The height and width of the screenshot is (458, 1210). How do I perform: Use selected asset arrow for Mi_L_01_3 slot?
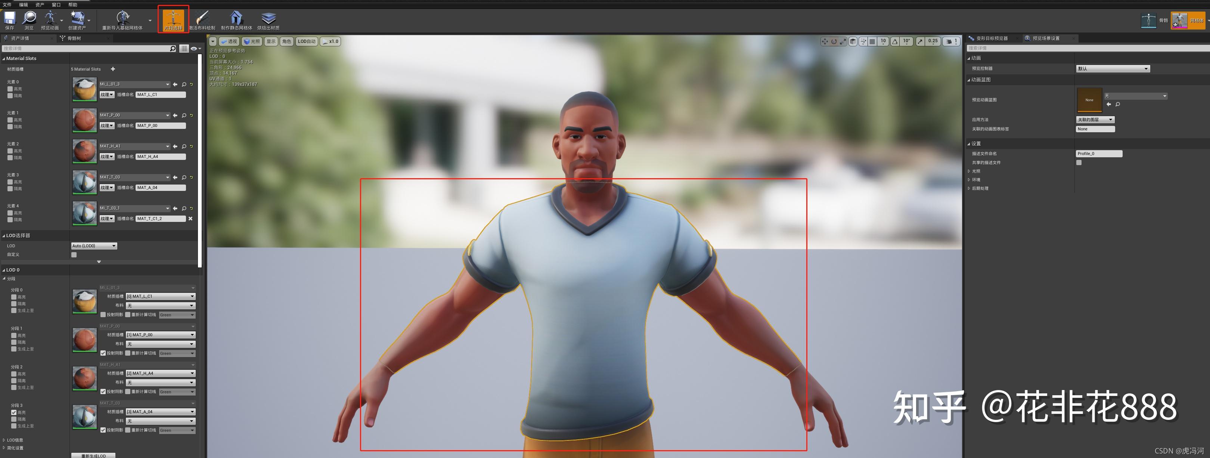click(175, 84)
